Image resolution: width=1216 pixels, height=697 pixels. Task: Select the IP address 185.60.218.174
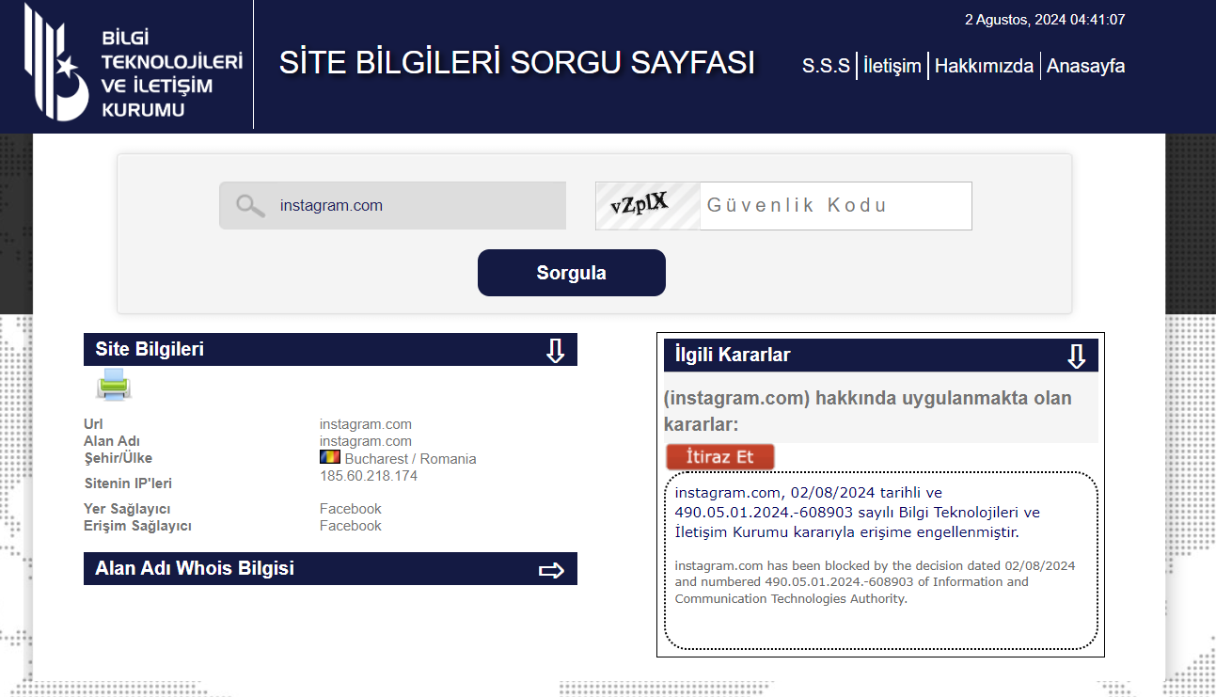click(x=369, y=476)
